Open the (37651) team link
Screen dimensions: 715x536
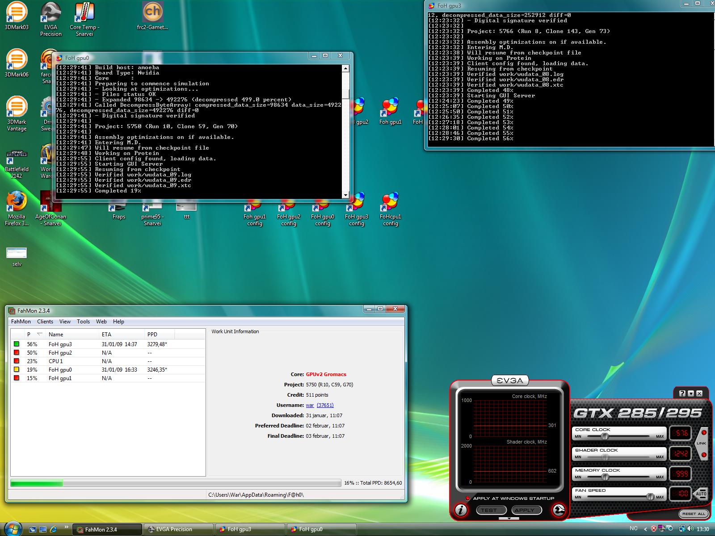(x=325, y=405)
